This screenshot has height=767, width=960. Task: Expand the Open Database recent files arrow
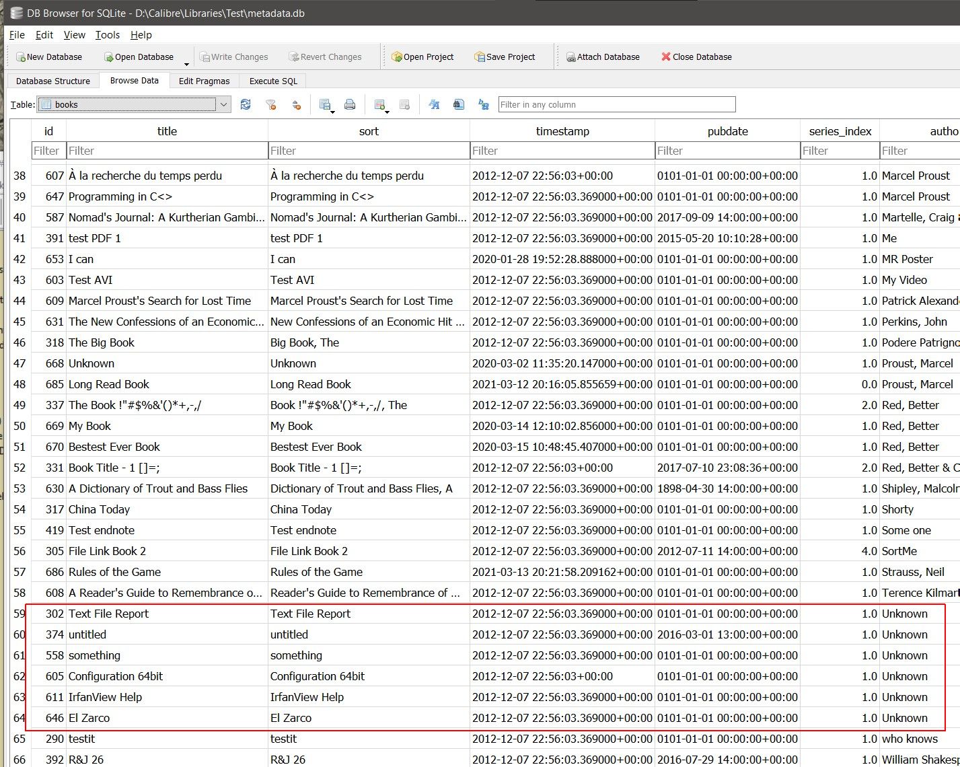(186, 64)
